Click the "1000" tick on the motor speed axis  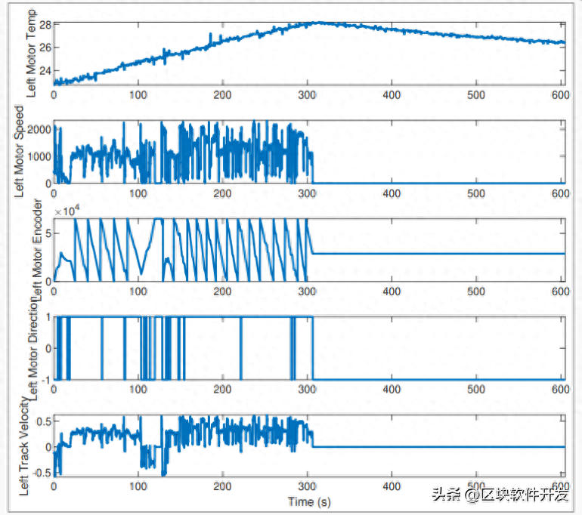[40, 156]
